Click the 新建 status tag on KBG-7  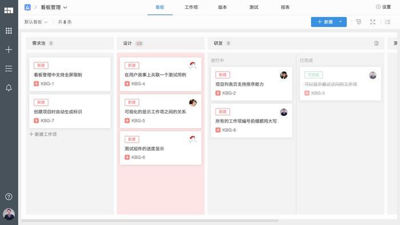(x=41, y=102)
